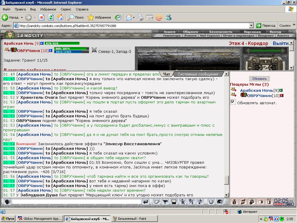Open the Назад back history dropdown arrow
This screenshot has width=297, height=223.
pyautogui.click(x=22, y=17)
